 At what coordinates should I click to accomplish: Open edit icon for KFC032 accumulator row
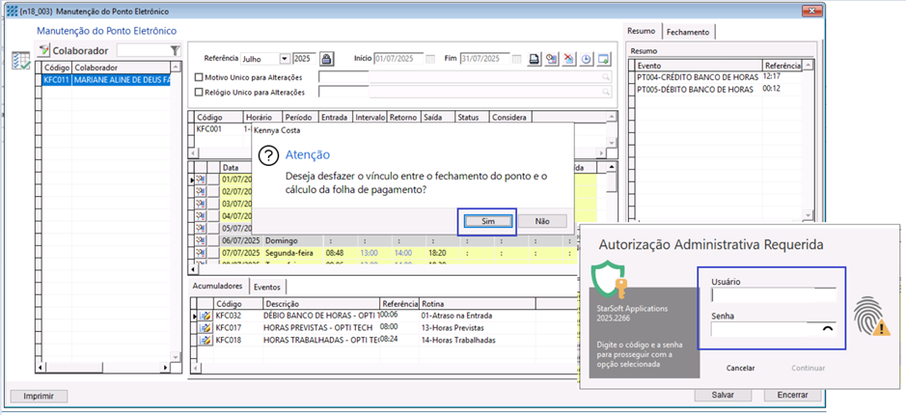pyautogui.click(x=204, y=316)
